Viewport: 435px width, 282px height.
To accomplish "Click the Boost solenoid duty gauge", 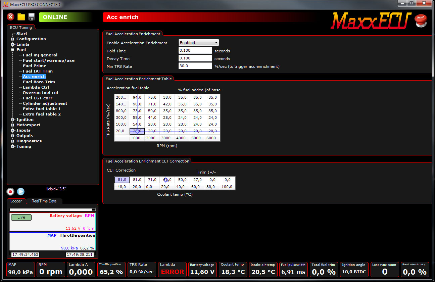I will click(x=415, y=270).
